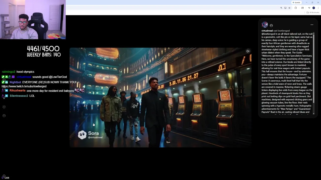This screenshot has width=321, height=180.
Task: Click the virtualmeal username in post panel
Action: (x=267, y=31)
